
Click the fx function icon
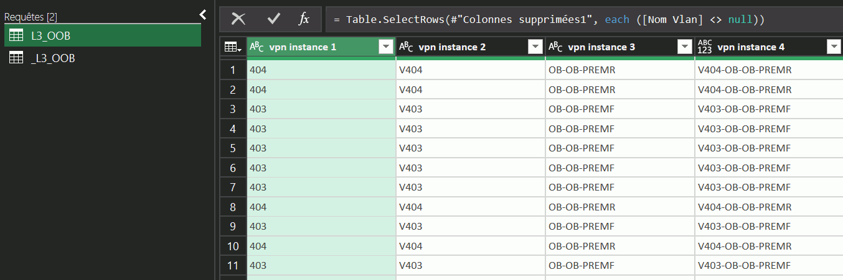[x=304, y=19]
